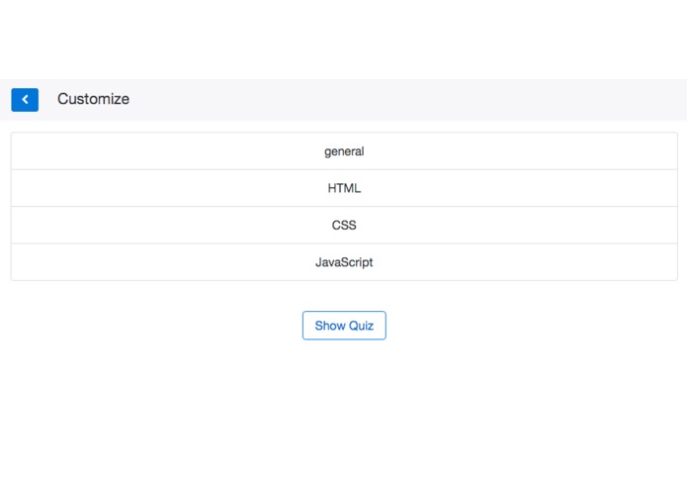Pick the CSS category row

click(344, 225)
